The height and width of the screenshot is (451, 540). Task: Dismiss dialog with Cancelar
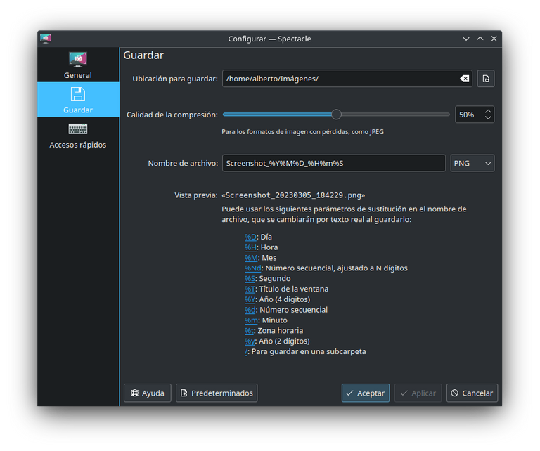[x=472, y=393]
